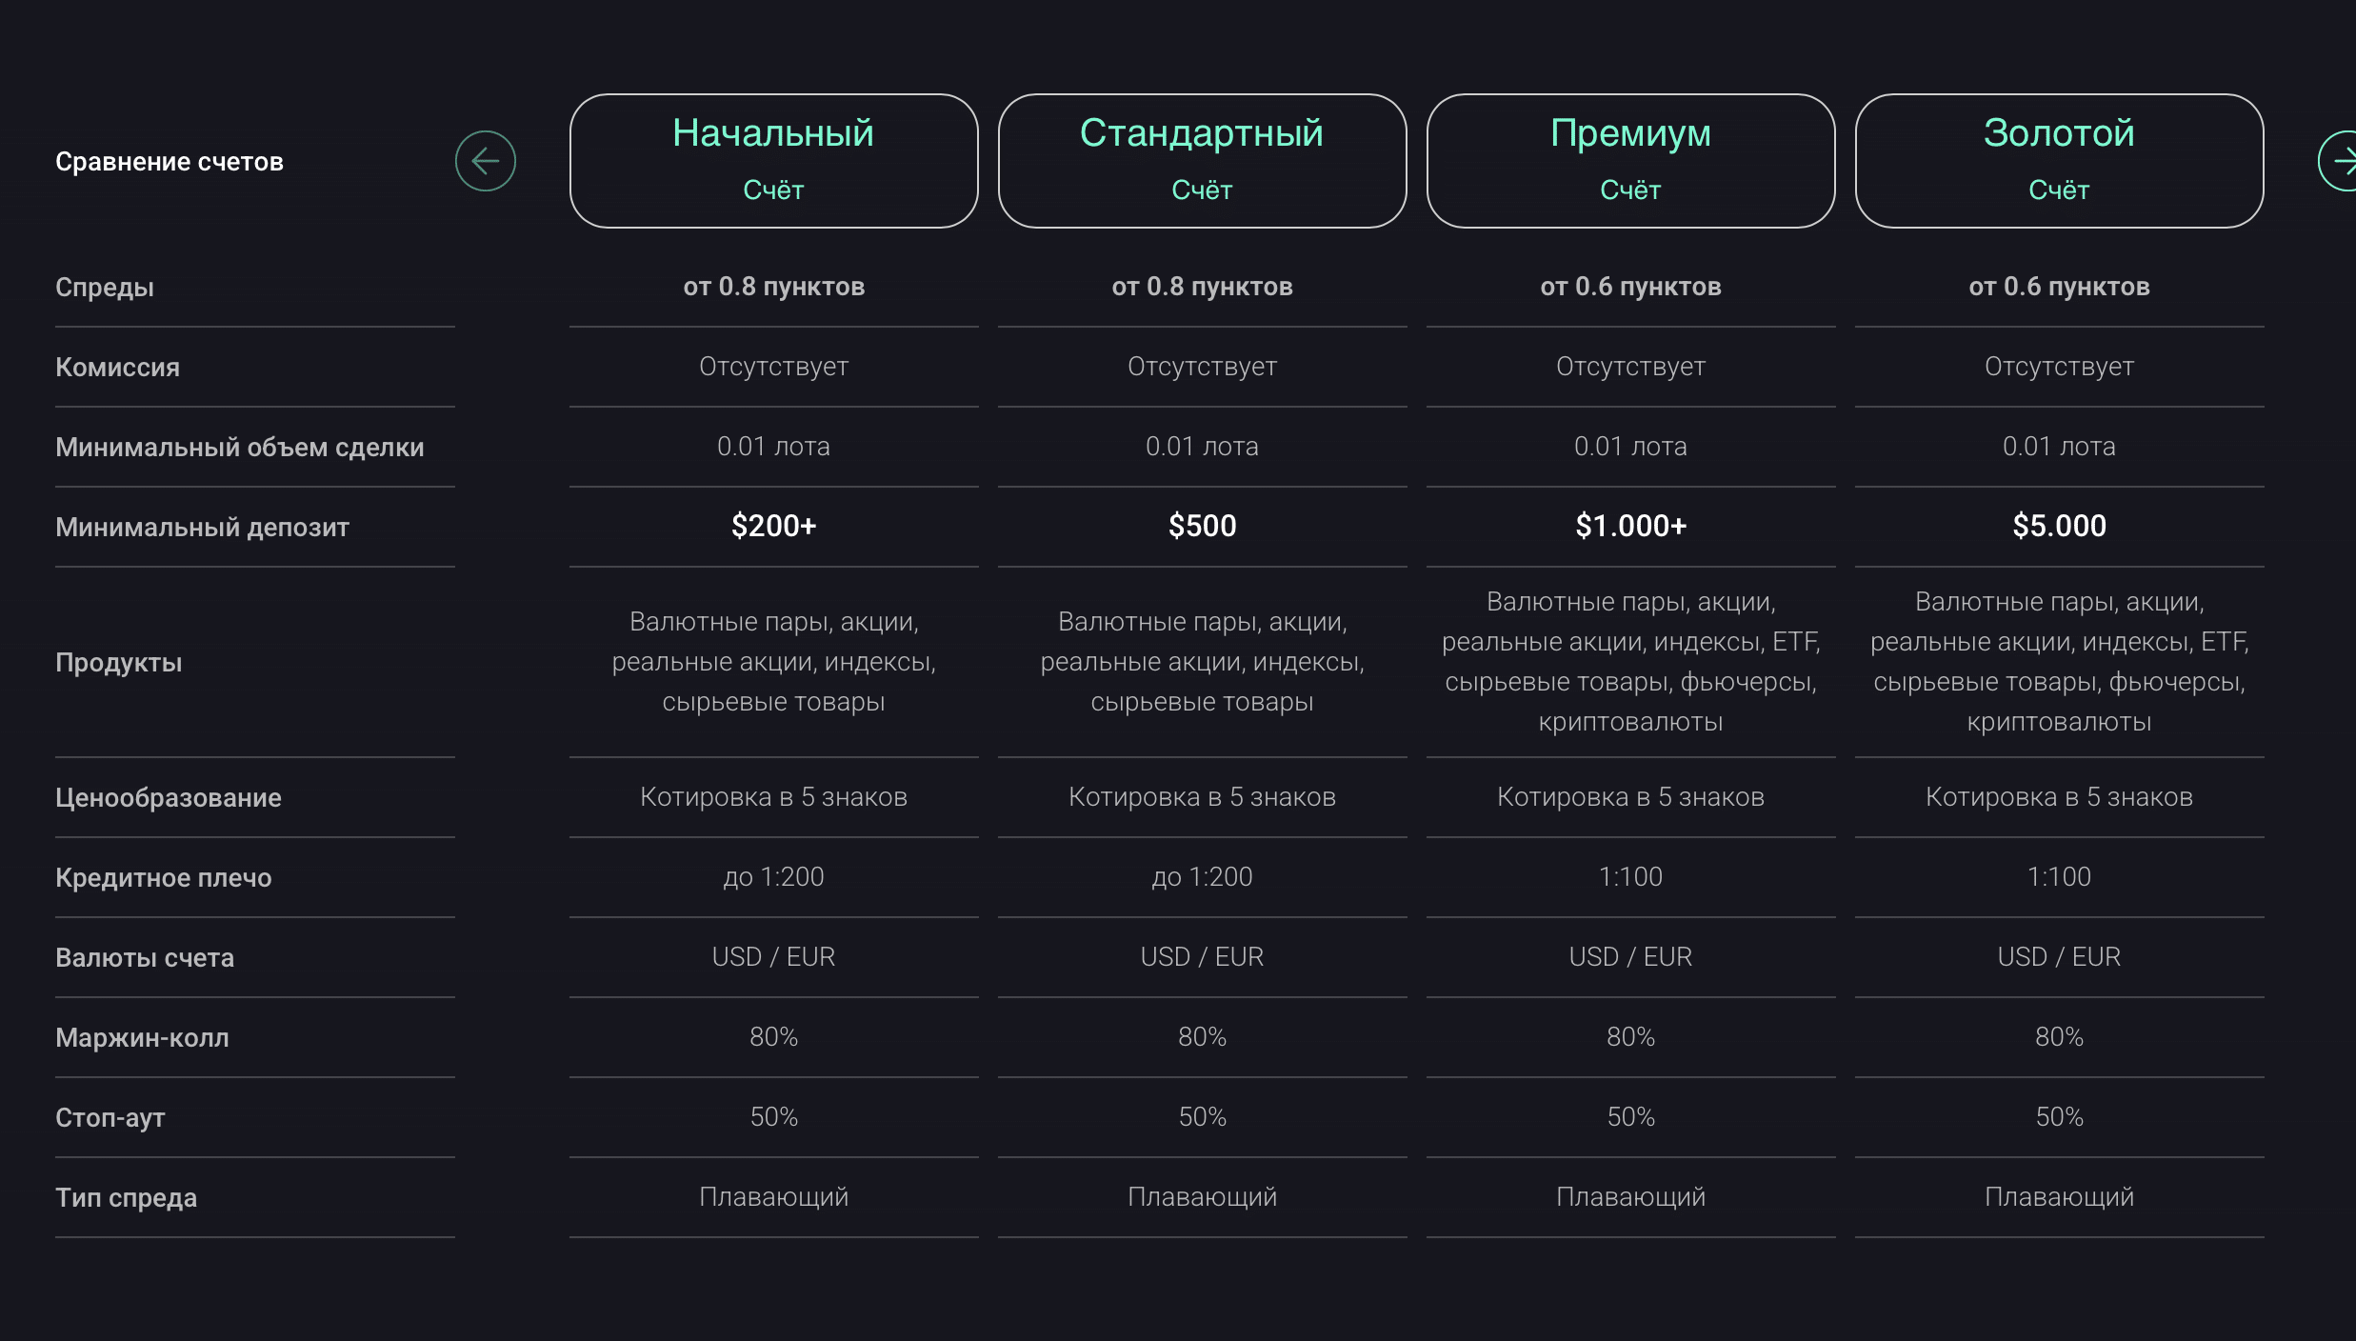This screenshot has height=1341, width=2356.
Task: Select the $5.000 deposit amount
Action: (x=2059, y=526)
